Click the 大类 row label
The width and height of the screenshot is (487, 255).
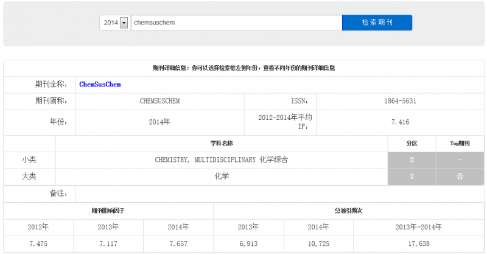[29, 176]
